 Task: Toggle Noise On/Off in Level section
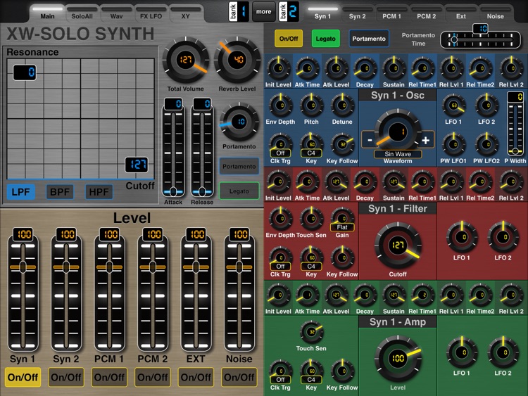pos(239,377)
